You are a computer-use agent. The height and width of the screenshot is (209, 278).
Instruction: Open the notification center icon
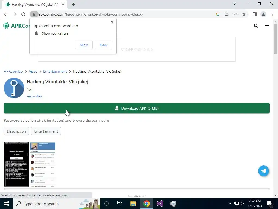[x=269, y=204]
